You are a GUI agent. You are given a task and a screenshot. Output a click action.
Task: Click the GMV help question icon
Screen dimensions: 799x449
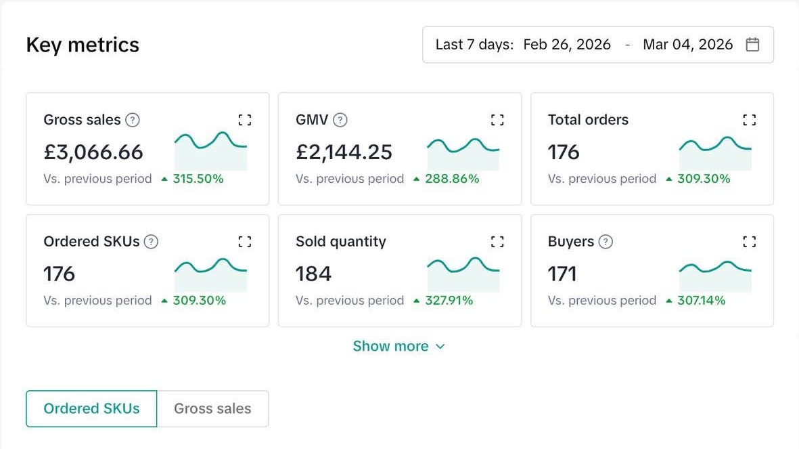pyautogui.click(x=341, y=120)
